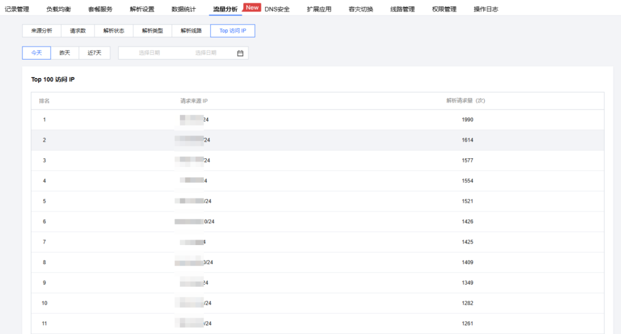Image resolution: width=621 pixels, height=334 pixels.
Task: Click the start date 选择日期 field
Action: pos(149,53)
